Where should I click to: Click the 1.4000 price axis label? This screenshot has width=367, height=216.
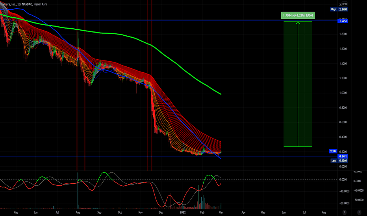coord(343,64)
